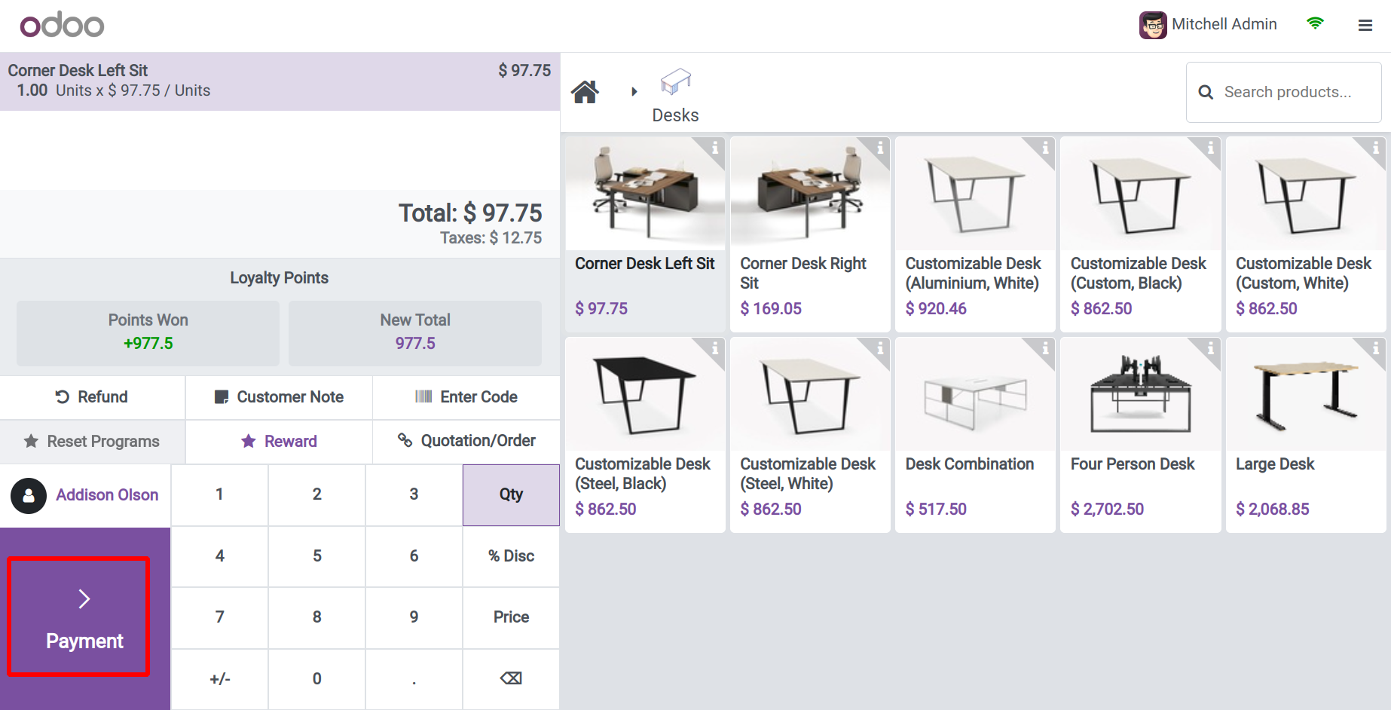1391x710 pixels.
Task: Click info icon on Corner Desk Left Sit
Action: pos(714,148)
